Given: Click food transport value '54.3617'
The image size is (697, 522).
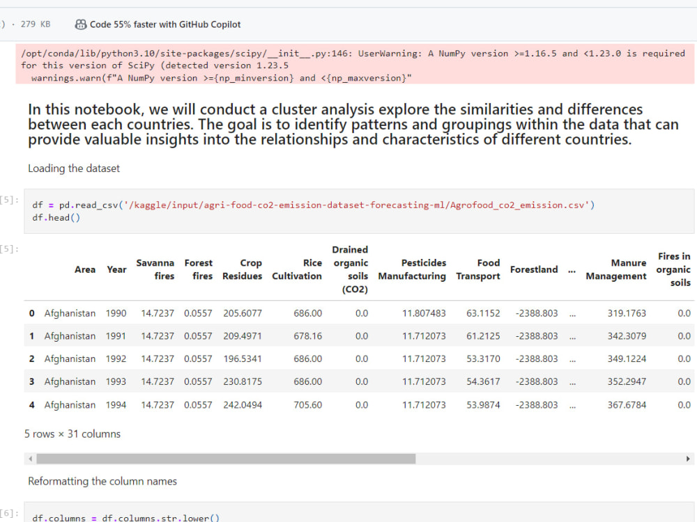Looking at the screenshot, I should click(483, 381).
